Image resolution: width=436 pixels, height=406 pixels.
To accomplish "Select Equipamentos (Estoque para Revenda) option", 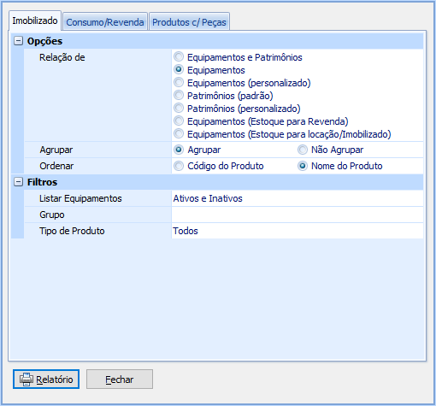I will (179, 121).
